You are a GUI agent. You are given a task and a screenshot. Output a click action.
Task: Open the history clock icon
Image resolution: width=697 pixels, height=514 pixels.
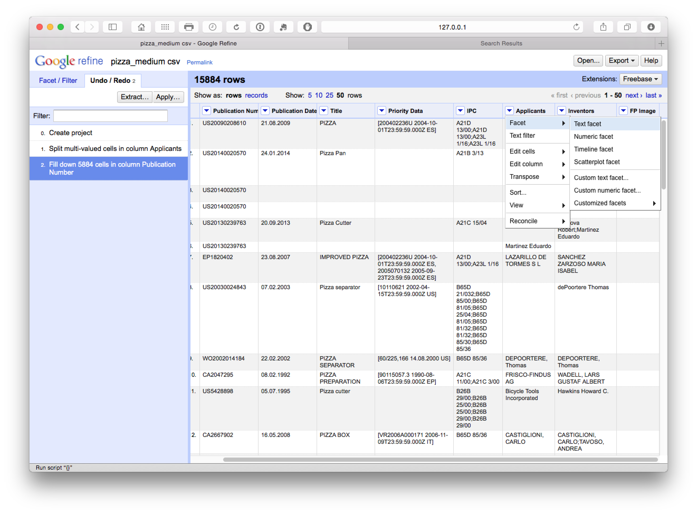(x=212, y=27)
